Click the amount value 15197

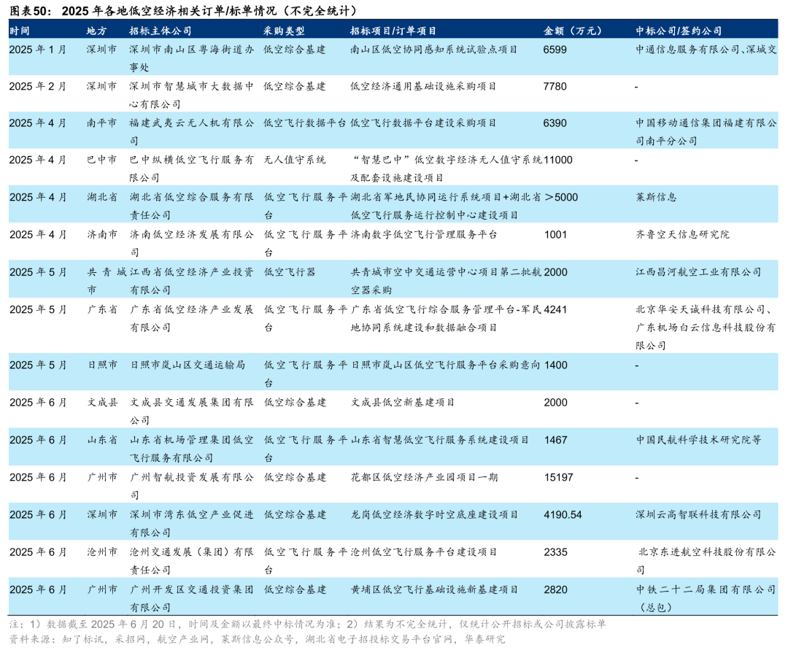[558, 477]
